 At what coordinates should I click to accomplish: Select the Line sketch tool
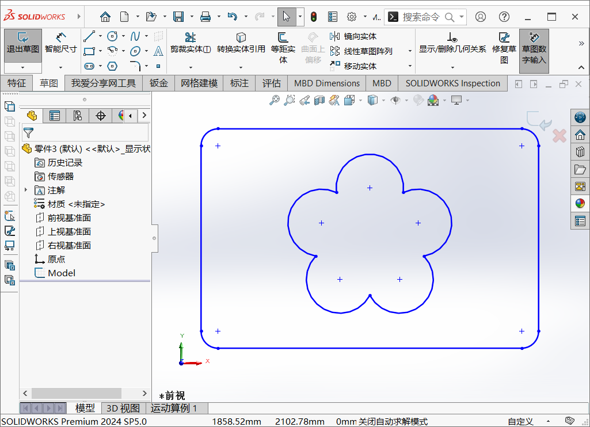coord(89,36)
